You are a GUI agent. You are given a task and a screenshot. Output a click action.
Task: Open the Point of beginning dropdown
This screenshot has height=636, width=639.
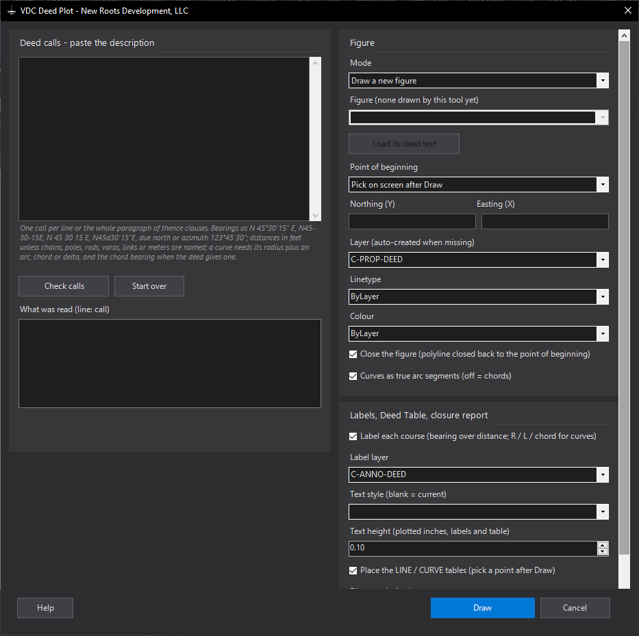[x=479, y=185]
